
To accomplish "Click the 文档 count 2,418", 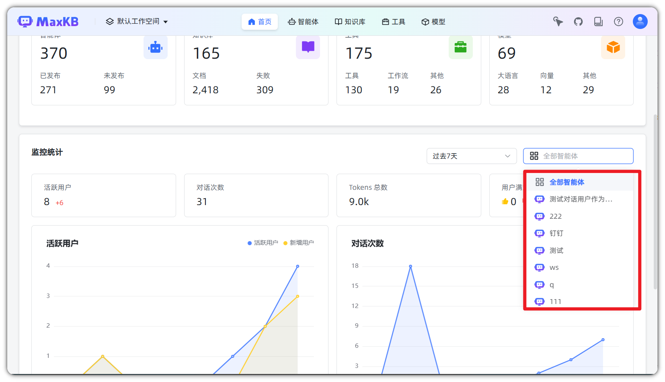I will coord(205,90).
